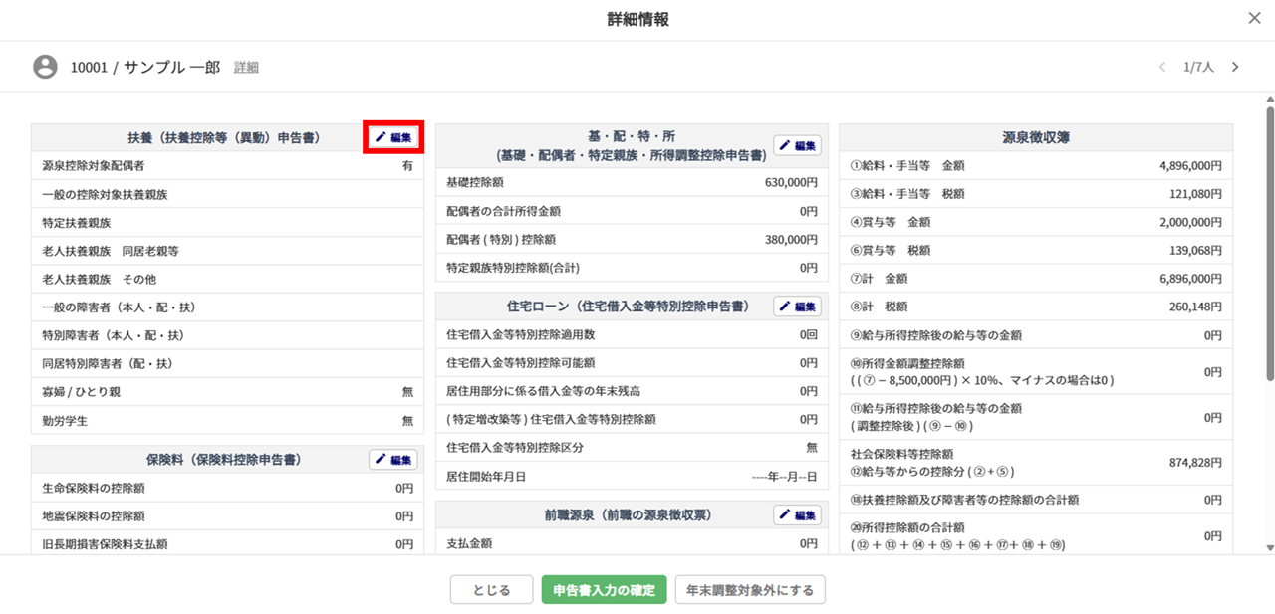
Task: Select the 基礎控除額 row
Action: (632, 183)
